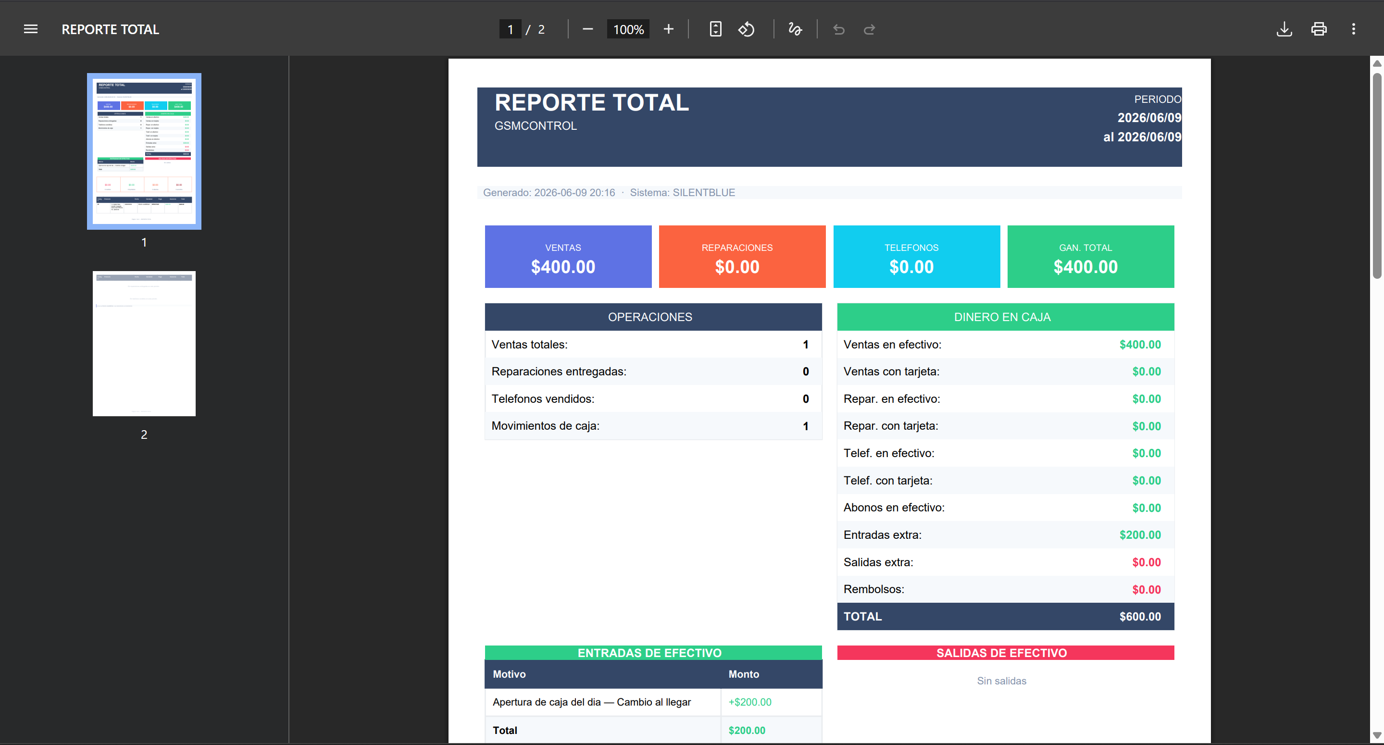
Task: Select page 2 thumbnail
Action: [144, 344]
